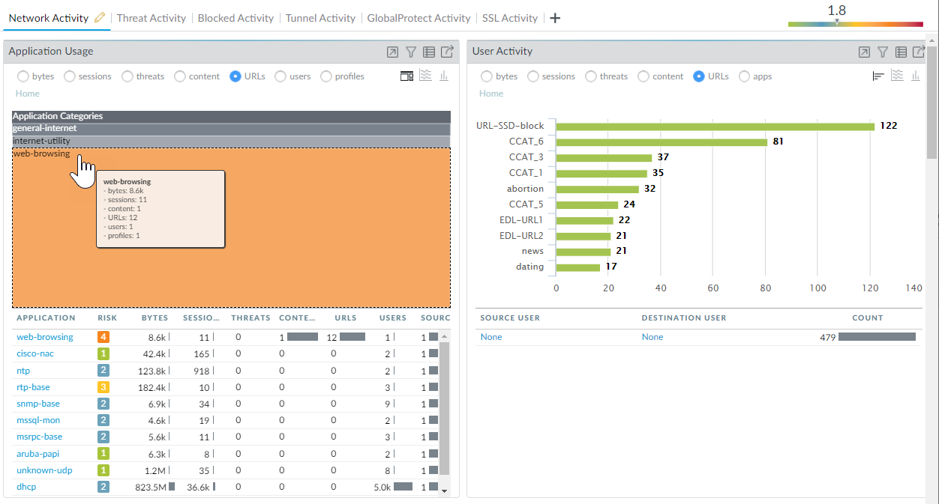Switch to the GlobalProtect Activity tab
Image resolution: width=939 pixels, height=504 pixels.
pos(418,18)
